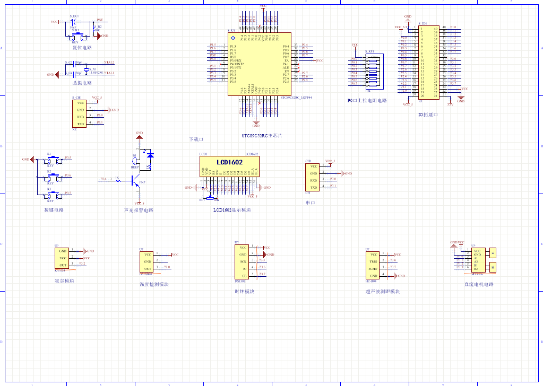This screenshot has width=543, height=386.
Task: Select the RP1 potentiometer below LCD1602
Action: [211, 198]
